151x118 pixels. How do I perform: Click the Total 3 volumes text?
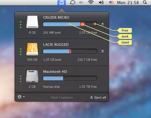(x=62, y=97)
